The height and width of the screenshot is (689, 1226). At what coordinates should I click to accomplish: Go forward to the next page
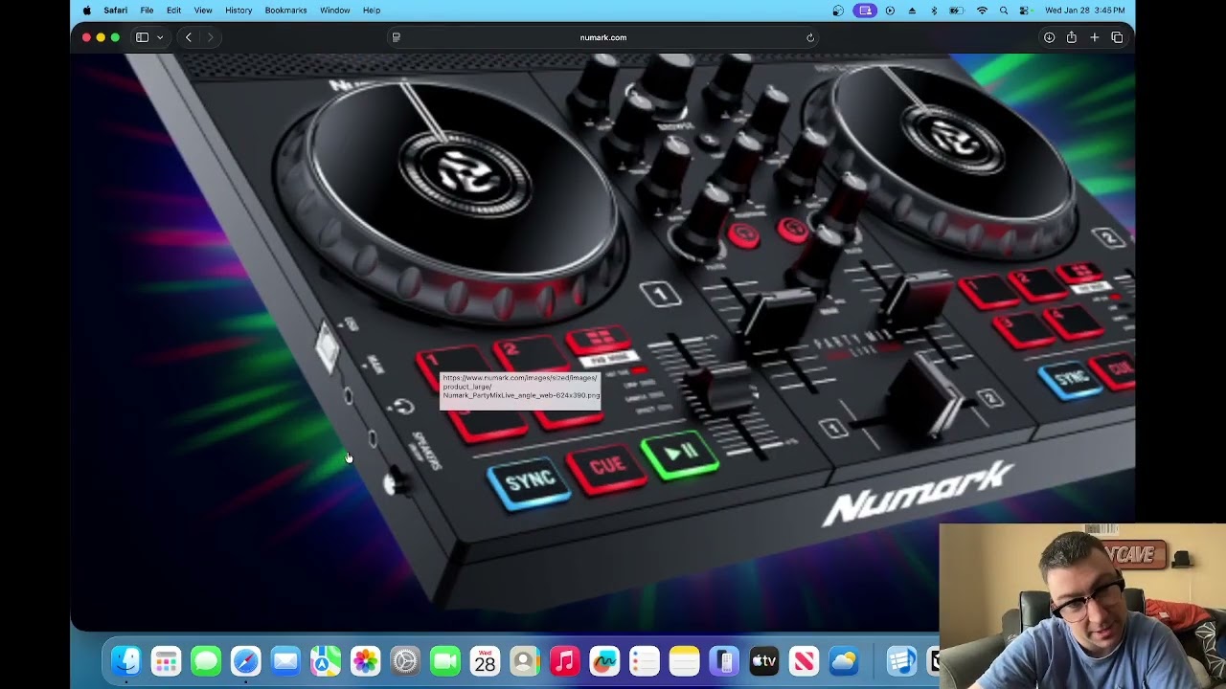(211, 37)
